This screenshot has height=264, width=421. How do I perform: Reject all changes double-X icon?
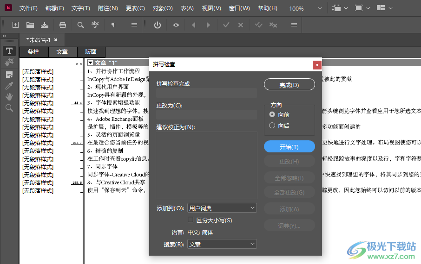tap(273, 25)
